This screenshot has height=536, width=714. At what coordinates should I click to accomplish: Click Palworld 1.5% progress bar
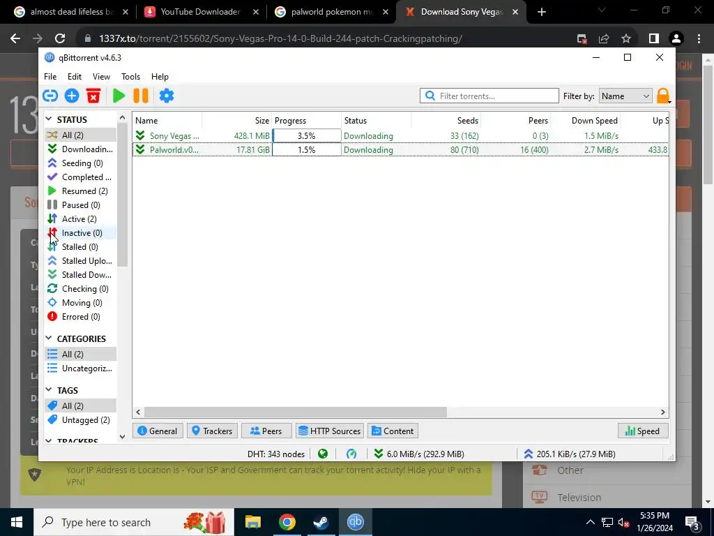click(307, 149)
